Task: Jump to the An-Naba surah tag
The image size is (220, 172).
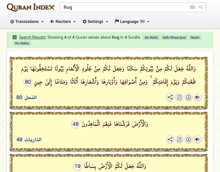Action: (22, 43)
